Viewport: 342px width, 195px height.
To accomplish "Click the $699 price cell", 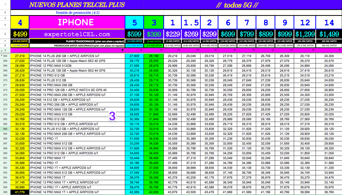I will pos(228,34).
